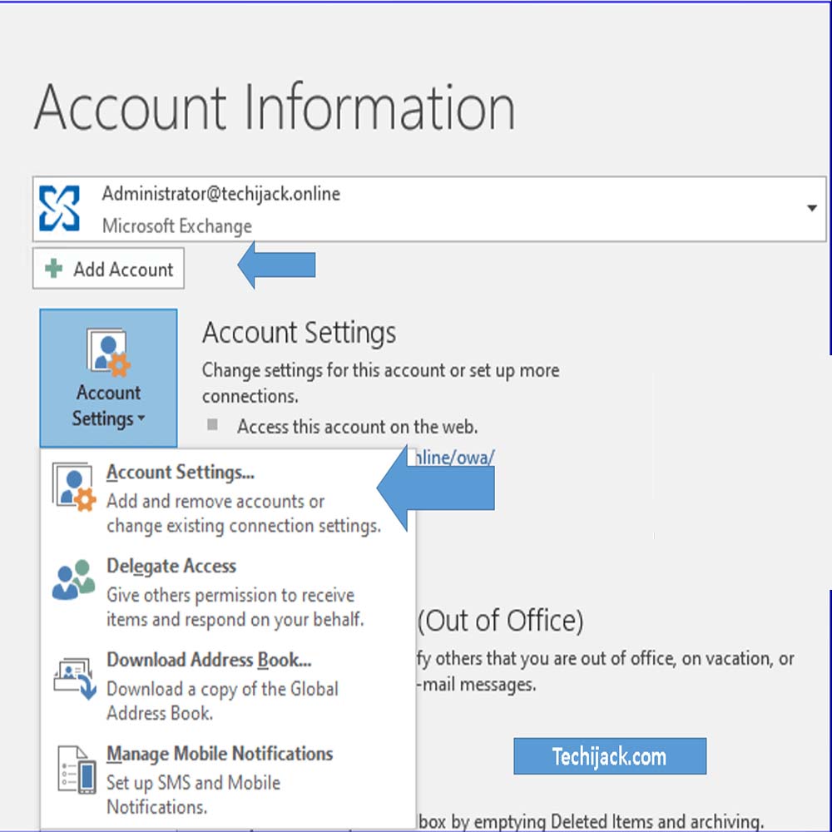This screenshot has width=832, height=832.
Task: Choose 'Delegate Access' in the menu
Action: click(x=171, y=566)
